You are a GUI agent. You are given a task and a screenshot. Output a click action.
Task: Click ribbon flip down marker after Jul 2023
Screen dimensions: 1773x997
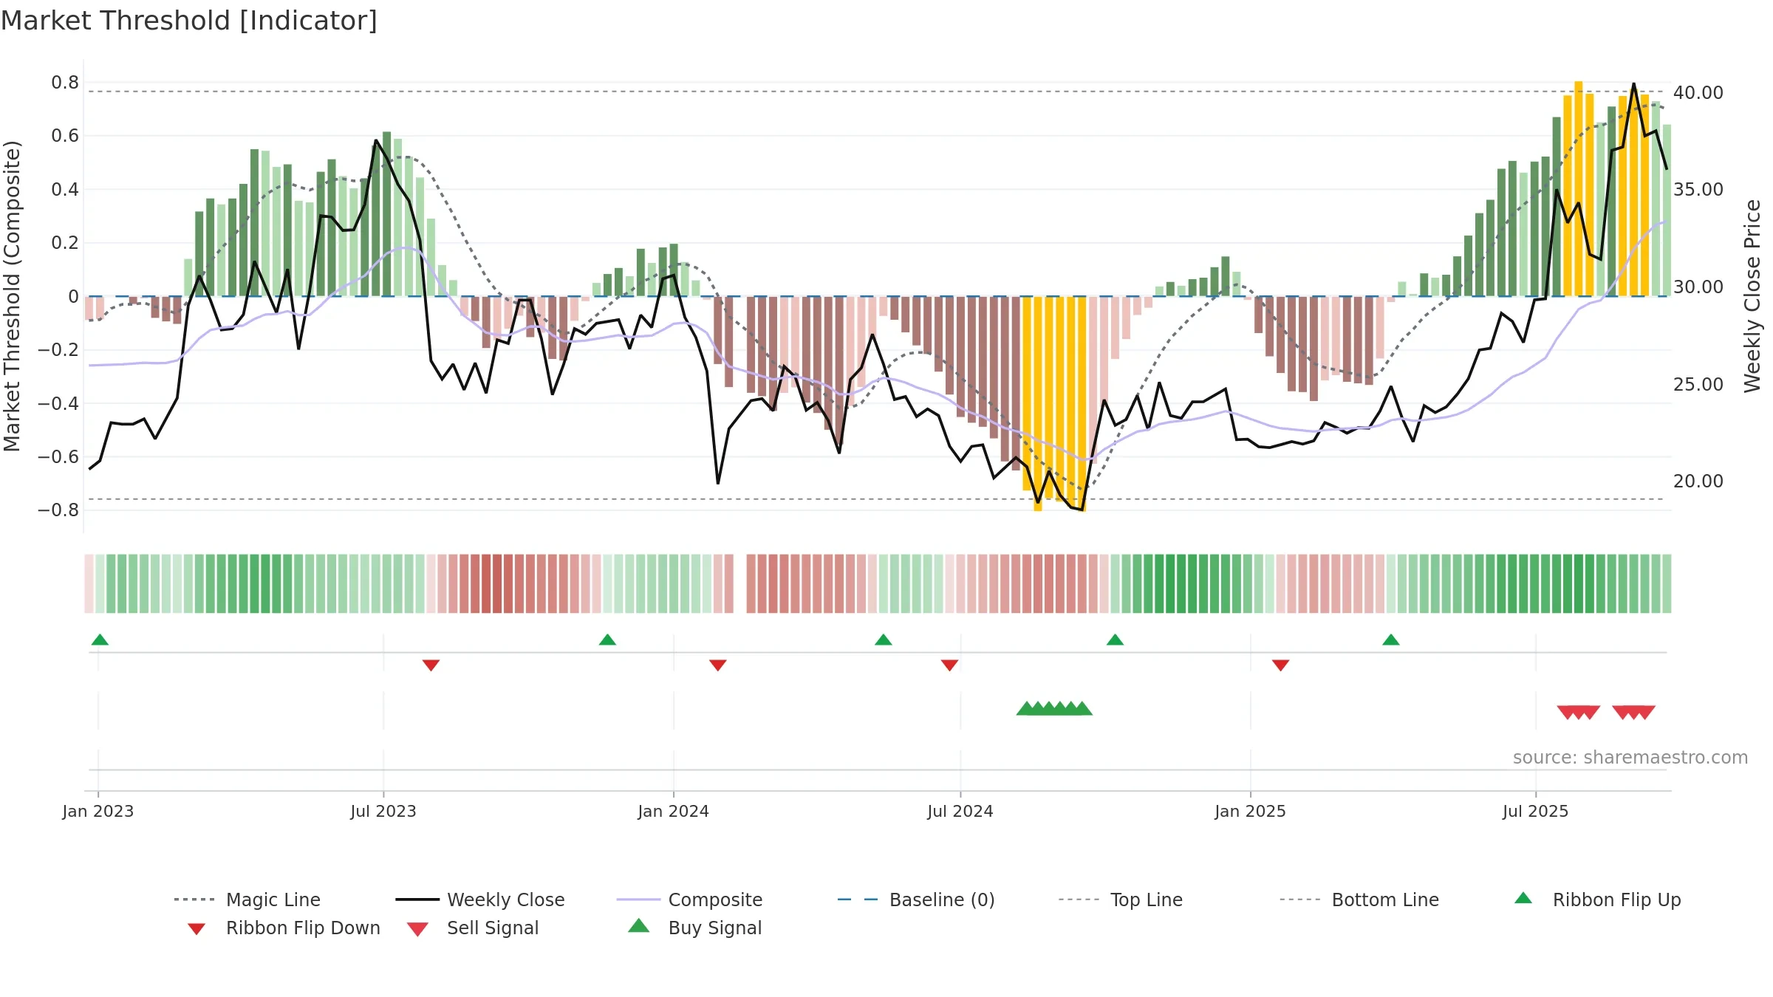[x=431, y=665]
